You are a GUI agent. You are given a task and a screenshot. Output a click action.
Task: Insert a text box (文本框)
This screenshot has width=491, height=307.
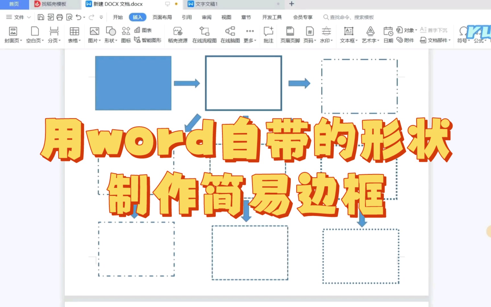coord(349,35)
